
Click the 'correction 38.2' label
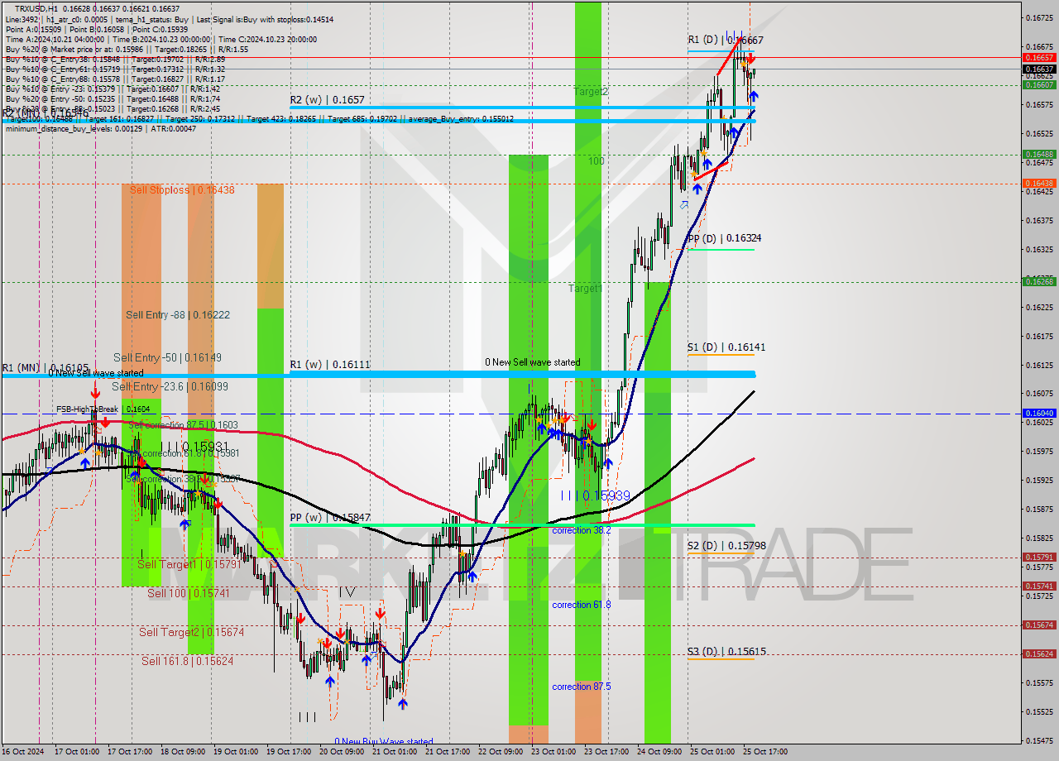click(582, 530)
